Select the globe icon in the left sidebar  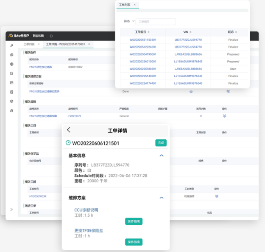[12, 64]
